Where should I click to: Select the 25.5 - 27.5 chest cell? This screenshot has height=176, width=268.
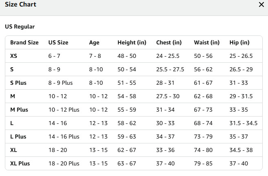(x=170, y=69)
